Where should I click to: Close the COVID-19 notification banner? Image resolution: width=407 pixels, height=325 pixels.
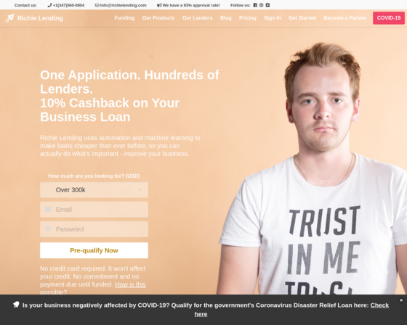coord(401,300)
